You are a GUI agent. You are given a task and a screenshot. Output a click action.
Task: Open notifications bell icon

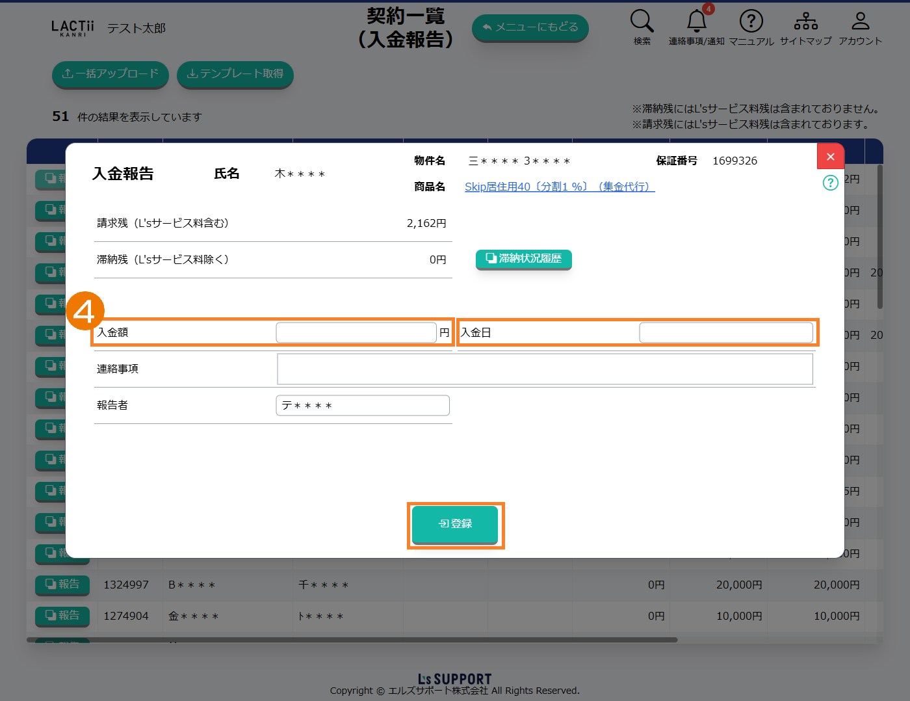coord(697,21)
